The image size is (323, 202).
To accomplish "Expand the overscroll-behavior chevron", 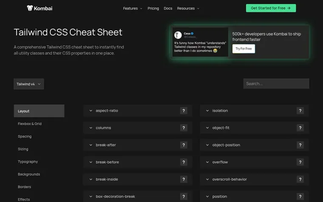I will point(207,179).
